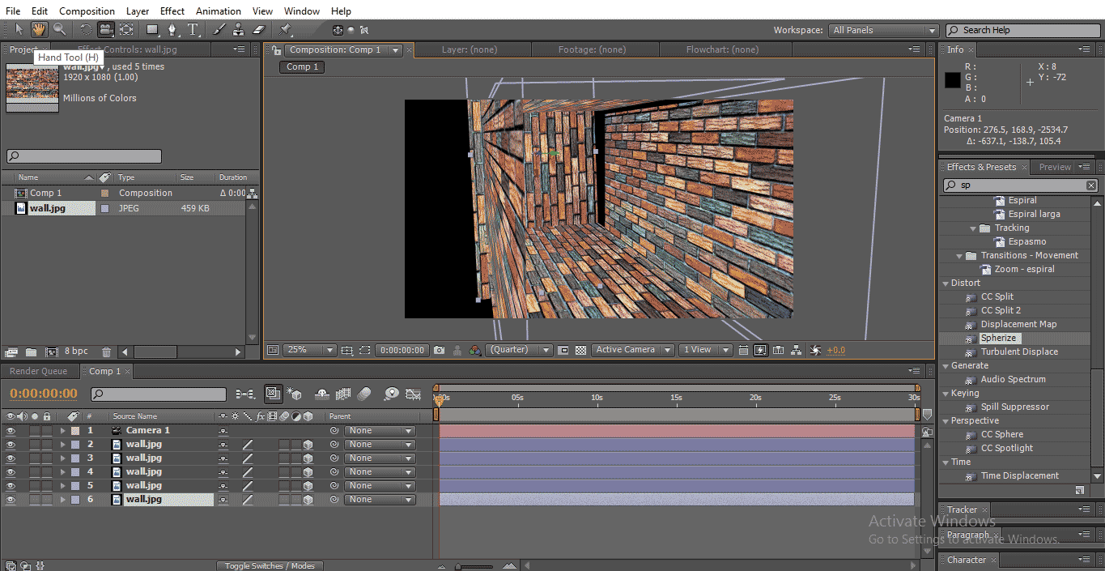Image resolution: width=1105 pixels, height=571 pixels.
Task: Switch to the Render Queue tab
Action: [x=39, y=371]
